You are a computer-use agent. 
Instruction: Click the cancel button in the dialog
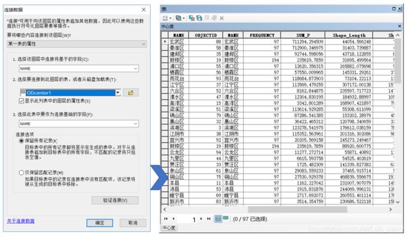[133, 223]
